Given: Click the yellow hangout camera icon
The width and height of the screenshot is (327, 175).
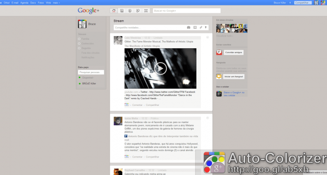Looking at the screenshot, I should (219, 77).
